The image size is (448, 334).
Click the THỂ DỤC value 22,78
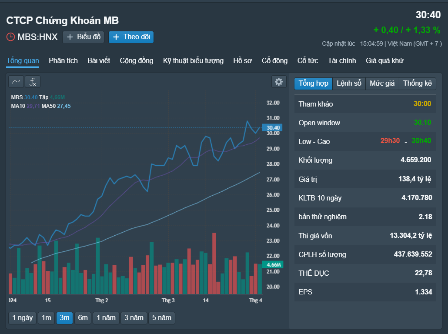coord(424,273)
